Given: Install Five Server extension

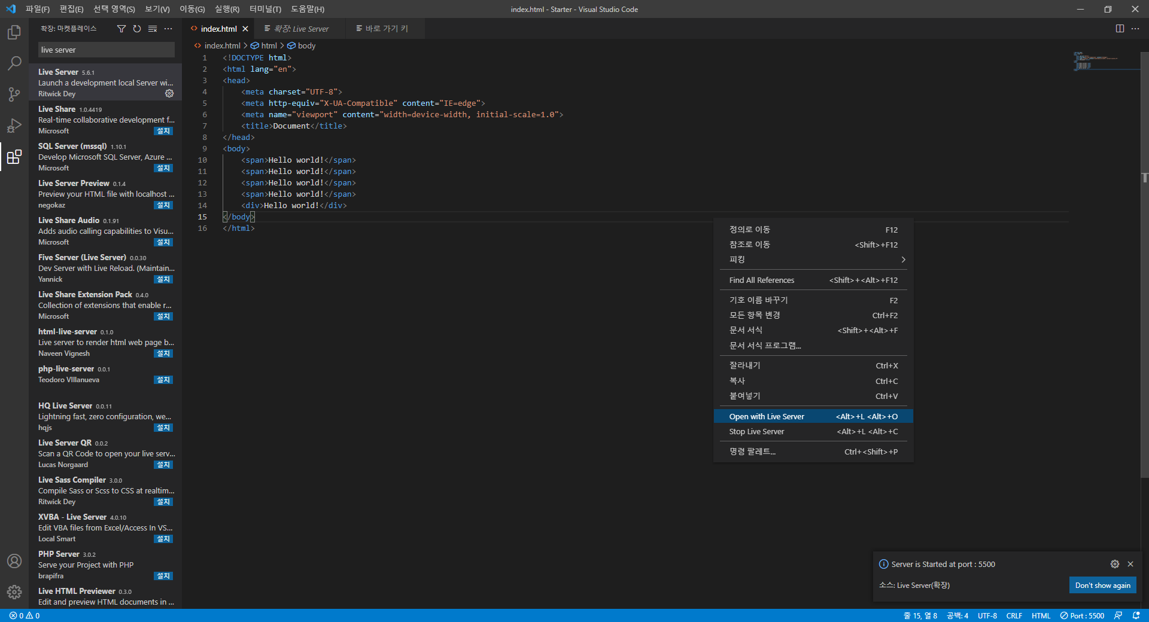Looking at the screenshot, I should tap(163, 279).
